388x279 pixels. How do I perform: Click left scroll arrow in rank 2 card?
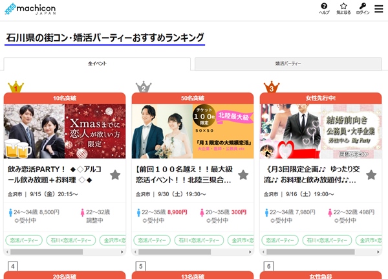coord(135,252)
